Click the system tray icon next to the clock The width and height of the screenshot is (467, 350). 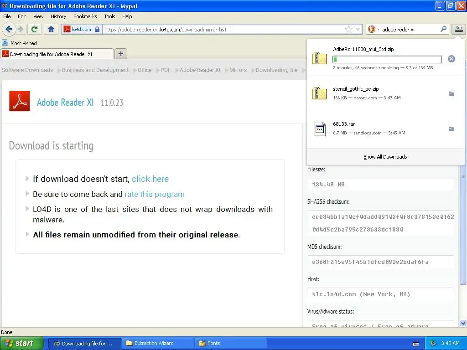coord(433,344)
